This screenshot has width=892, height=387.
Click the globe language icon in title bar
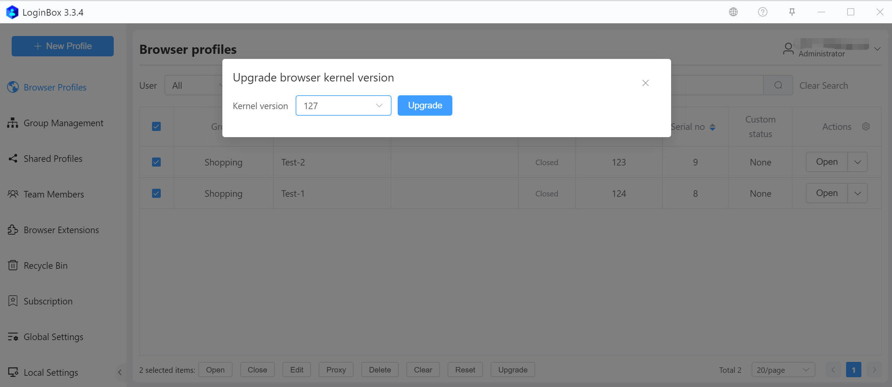coord(733,12)
